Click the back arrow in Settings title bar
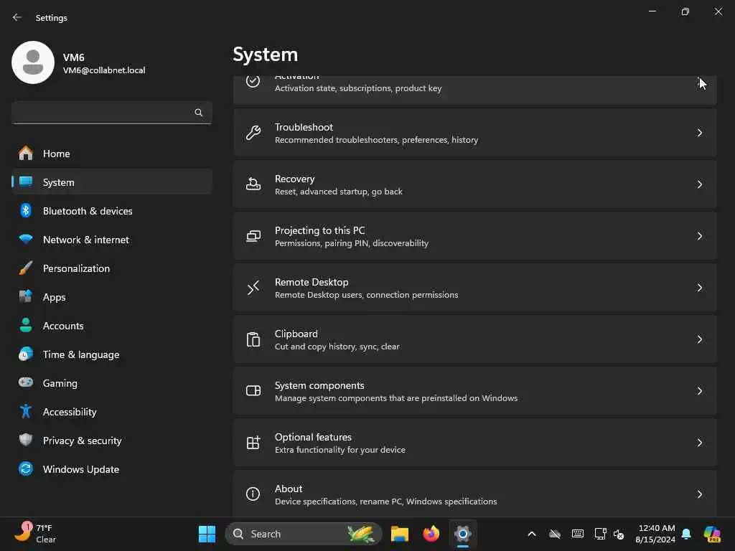This screenshot has width=735, height=551. coord(17,17)
